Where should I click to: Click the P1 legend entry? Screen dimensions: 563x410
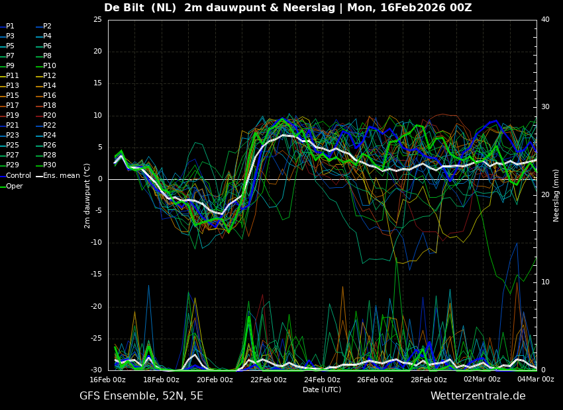[10, 26]
